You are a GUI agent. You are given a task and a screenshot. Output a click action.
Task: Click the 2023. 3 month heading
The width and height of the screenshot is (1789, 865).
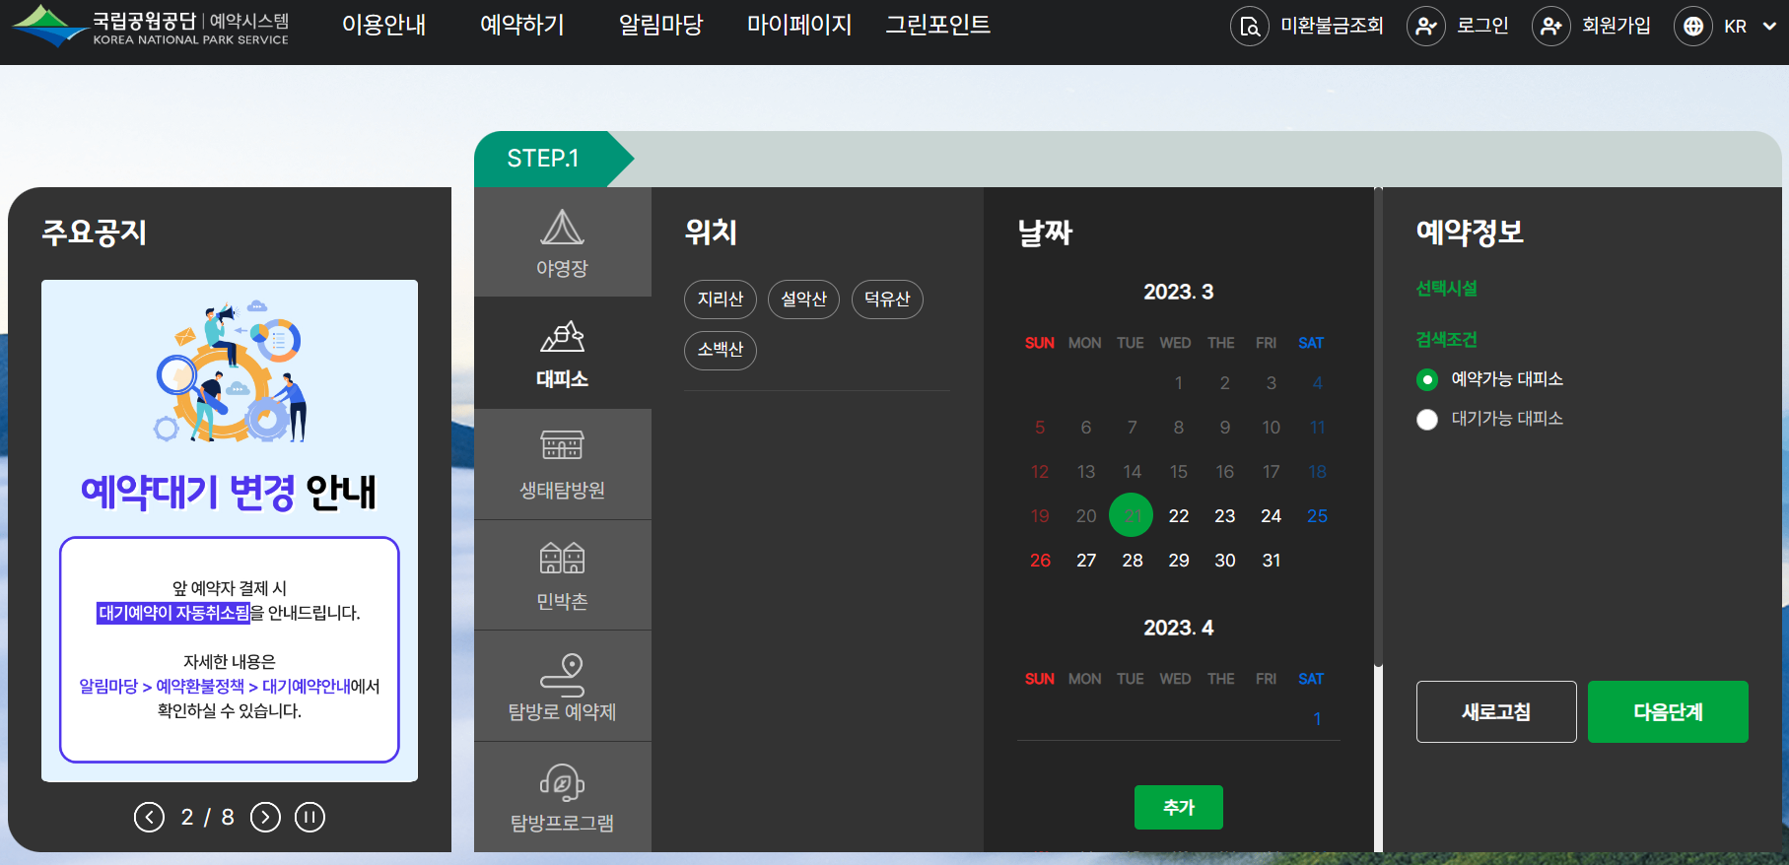[1178, 292]
